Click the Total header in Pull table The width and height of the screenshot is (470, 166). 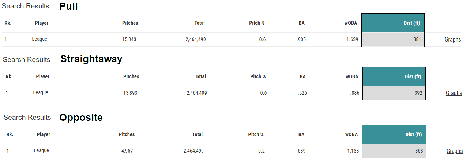coord(199,23)
